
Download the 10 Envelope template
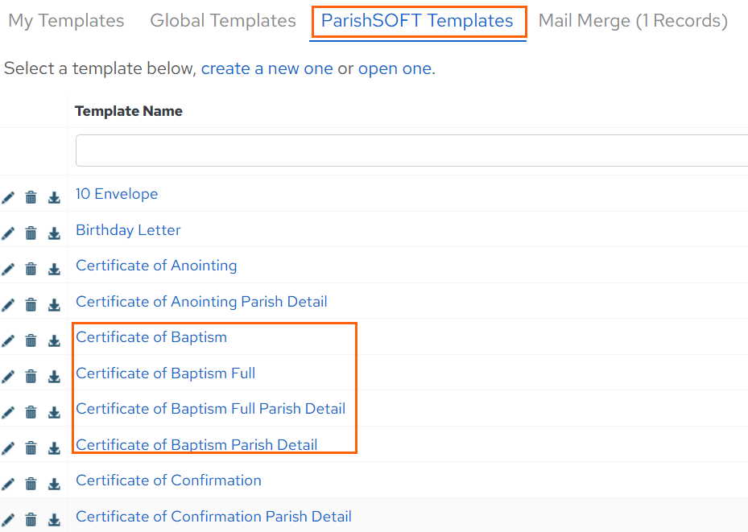54,197
